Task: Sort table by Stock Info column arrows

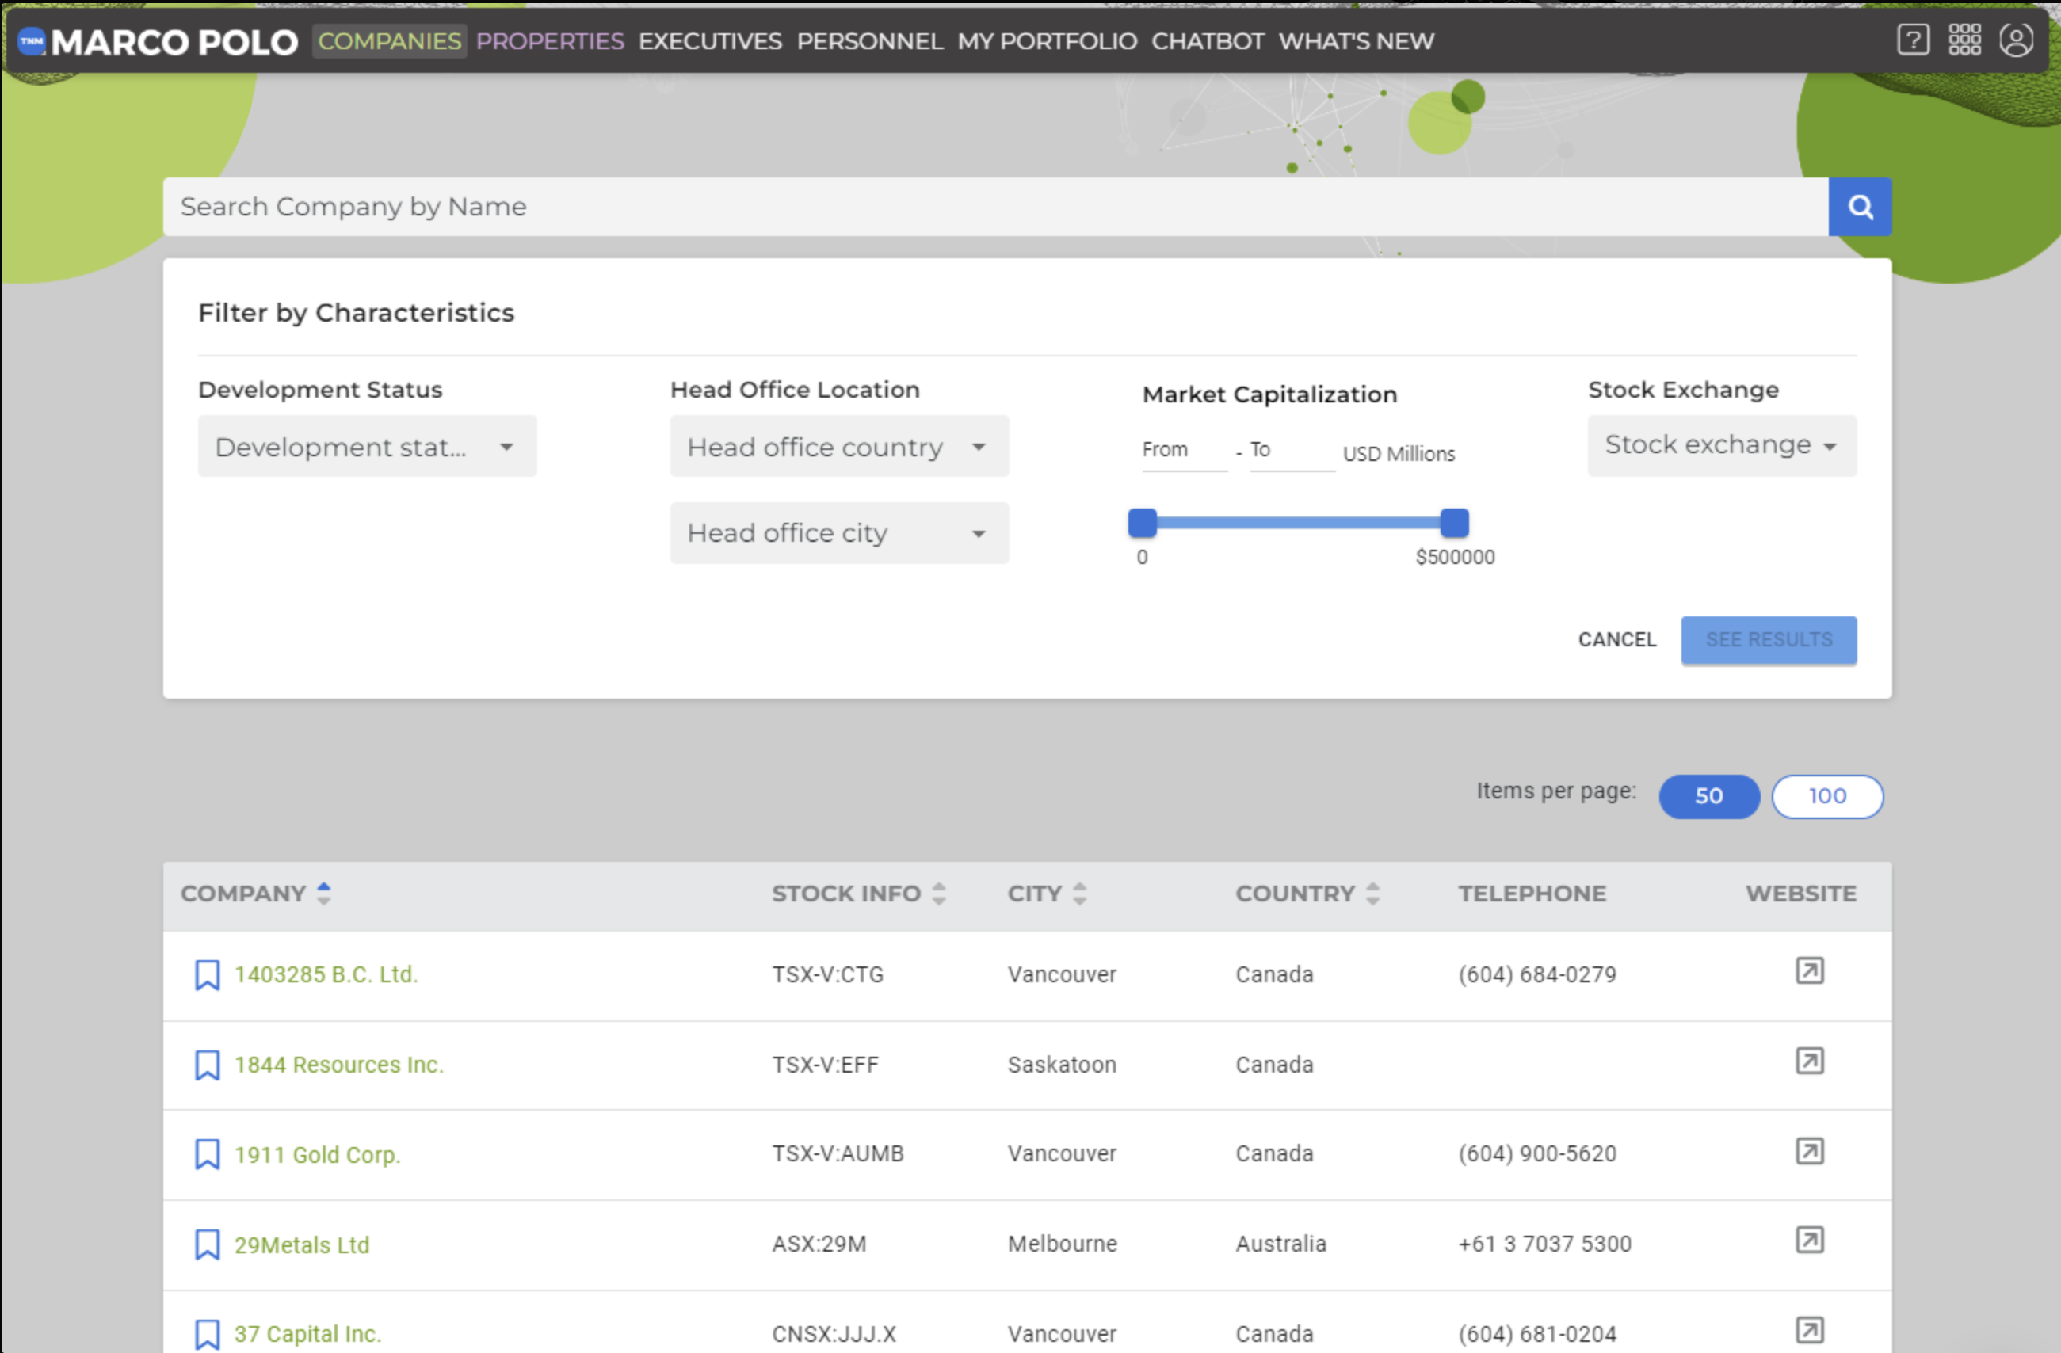Action: (x=939, y=894)
